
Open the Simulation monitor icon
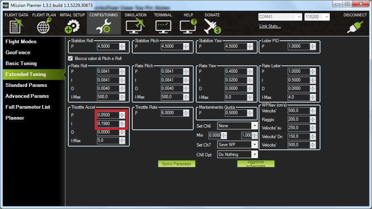click(x=135, y=26)
